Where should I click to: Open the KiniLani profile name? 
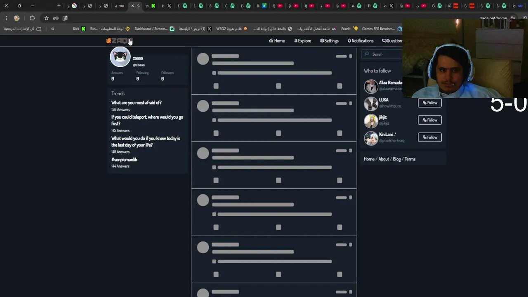point(387,134)
